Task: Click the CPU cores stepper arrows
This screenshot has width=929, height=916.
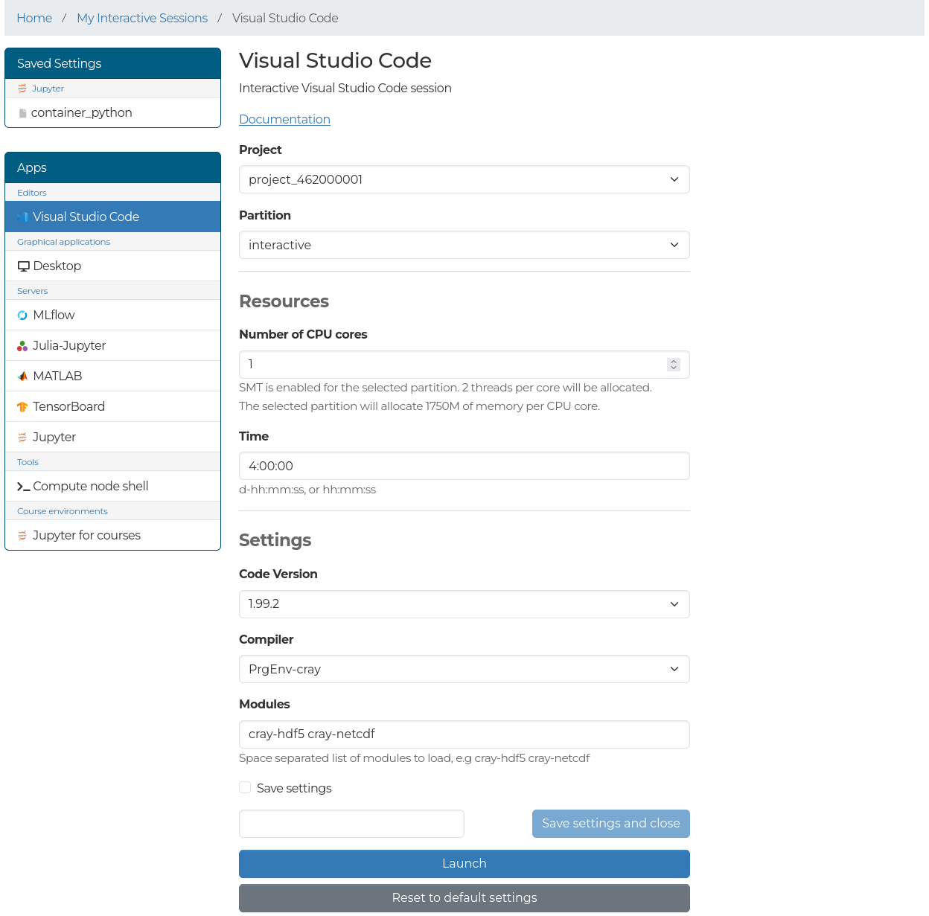Action: tap(674, 365)
